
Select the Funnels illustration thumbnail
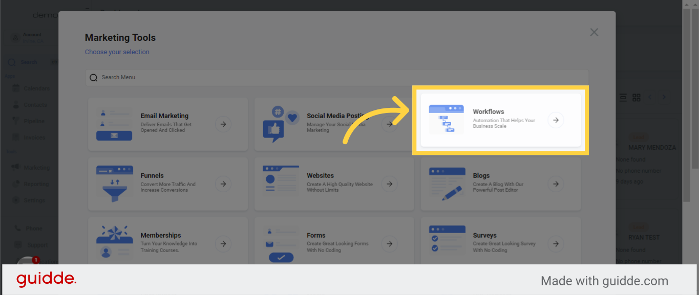point(115,184)
